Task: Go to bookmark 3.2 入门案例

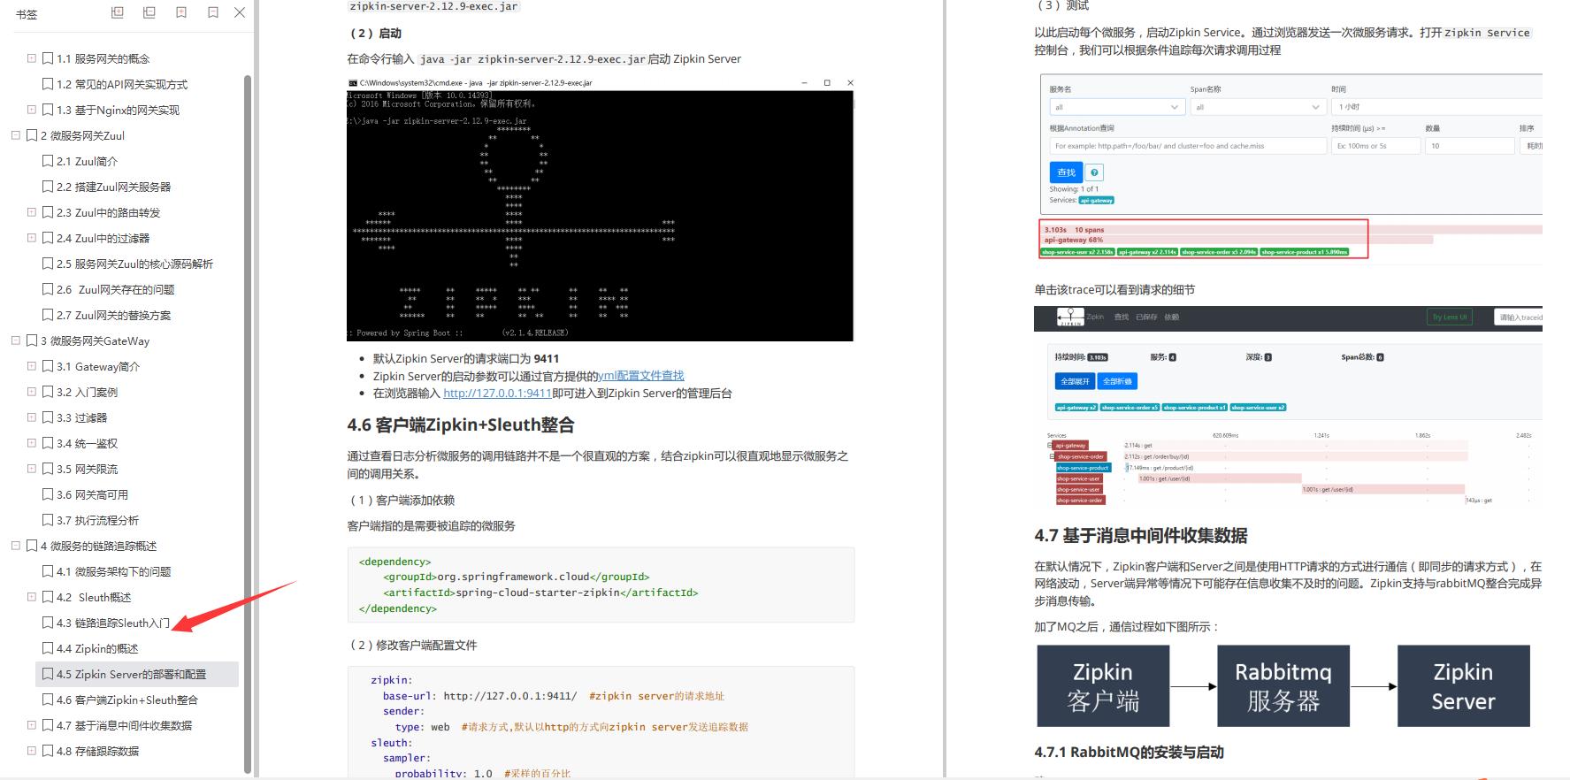Action: tap(87, 392)
